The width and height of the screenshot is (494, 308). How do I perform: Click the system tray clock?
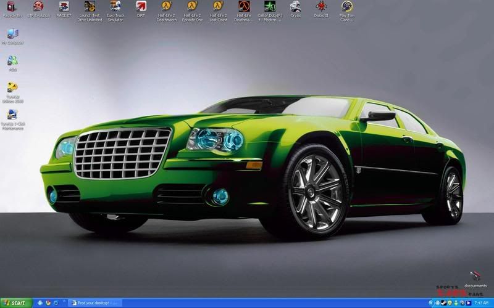[x=482, y=302]
